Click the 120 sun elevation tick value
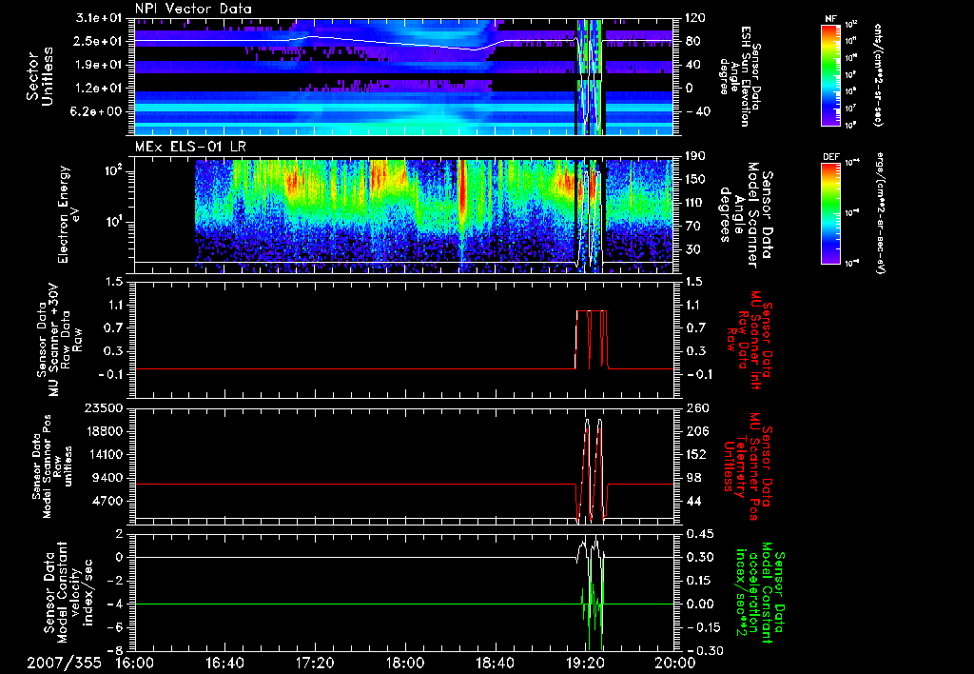 click(x=695, y=18)
